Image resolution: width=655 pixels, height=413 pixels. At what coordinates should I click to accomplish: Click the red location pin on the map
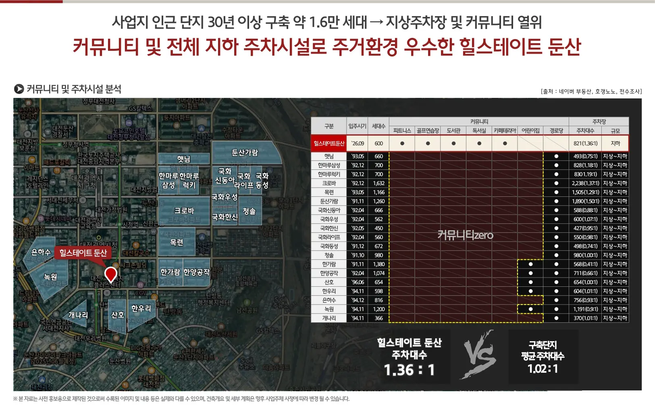click(x=110, y=274)
